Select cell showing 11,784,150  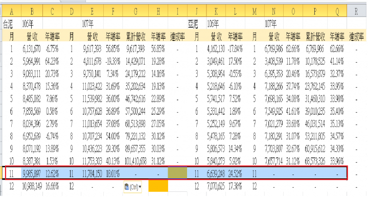(x=92, y=174)
